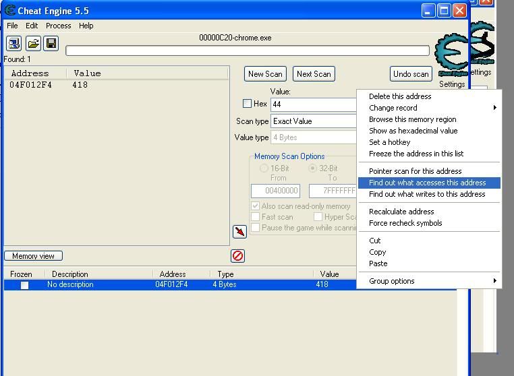
Task: Select Find out what writes to this address
Action: [430, 194]
